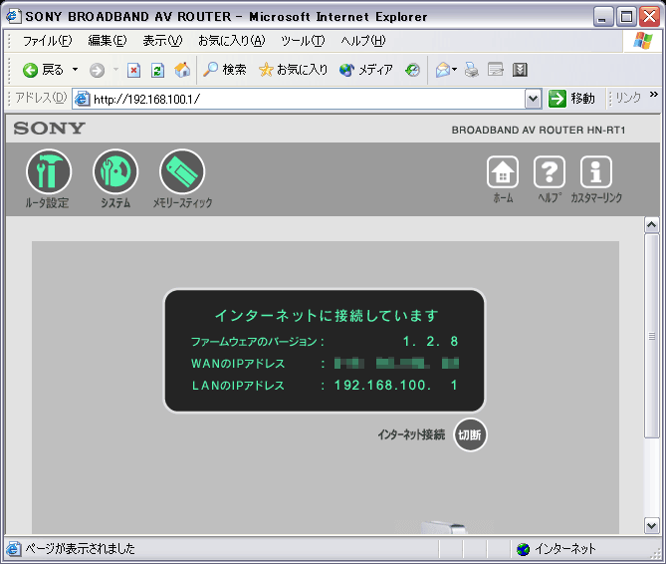Expand the リンク links bar chevron
Viewport: 666px width, 564px height.
pyautogui.click(x=654, y=95)
